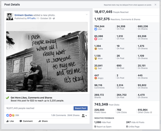Click the Sad reaction emoji in stats

96,68
